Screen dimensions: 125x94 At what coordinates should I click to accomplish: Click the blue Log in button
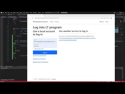[x=45, y=52]
